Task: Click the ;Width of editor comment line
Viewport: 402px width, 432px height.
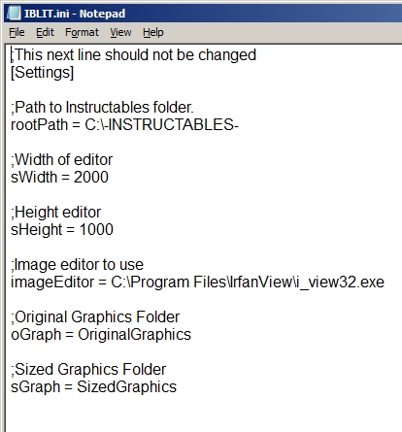Action: pyautogui.click(x=62, y=160)
